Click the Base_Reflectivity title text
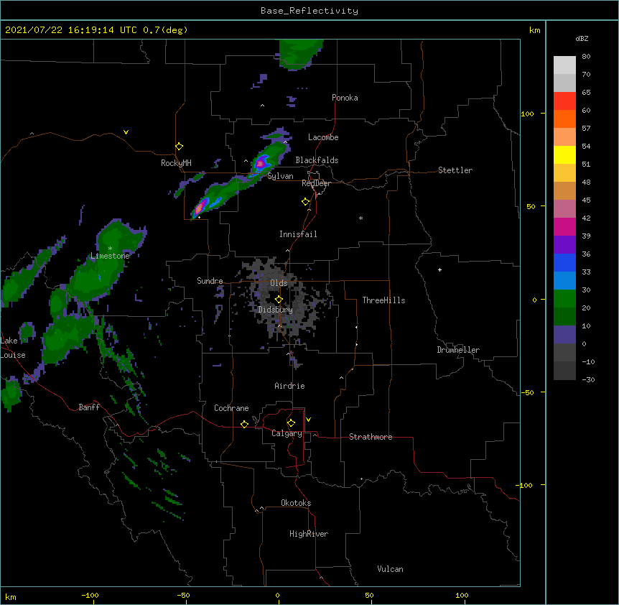Screen dimensions: 619x605 click(x=309, y=11)
